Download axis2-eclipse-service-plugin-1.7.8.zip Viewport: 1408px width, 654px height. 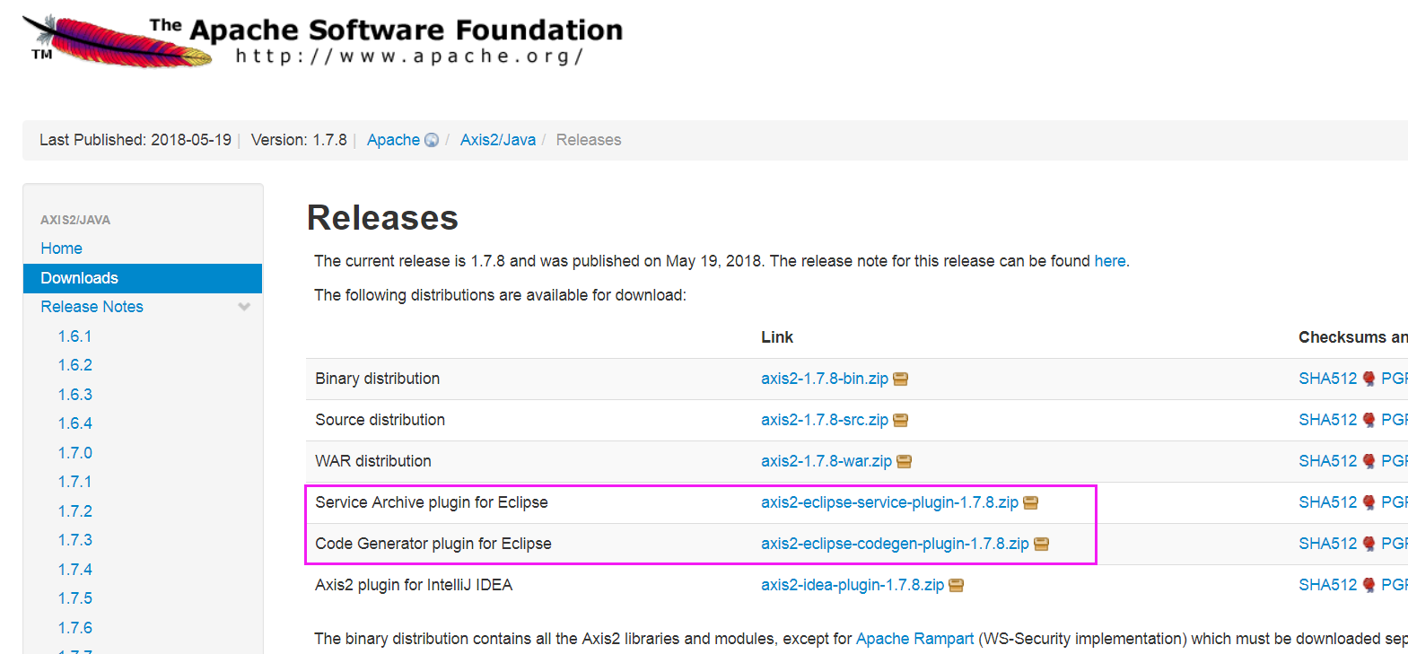[890, 502]
